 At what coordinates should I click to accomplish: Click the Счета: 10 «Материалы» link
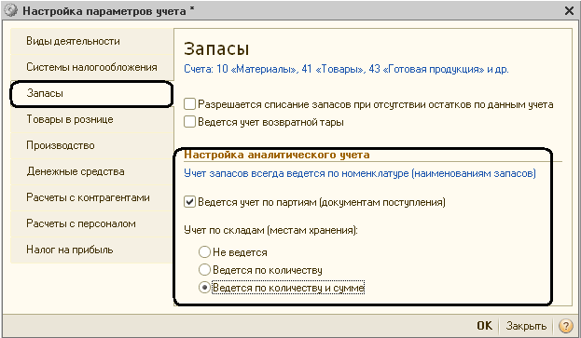click(x=346, y=69)
